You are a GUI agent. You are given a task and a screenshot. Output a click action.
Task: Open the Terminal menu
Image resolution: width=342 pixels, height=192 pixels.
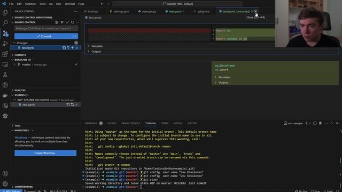coord(69,4)
